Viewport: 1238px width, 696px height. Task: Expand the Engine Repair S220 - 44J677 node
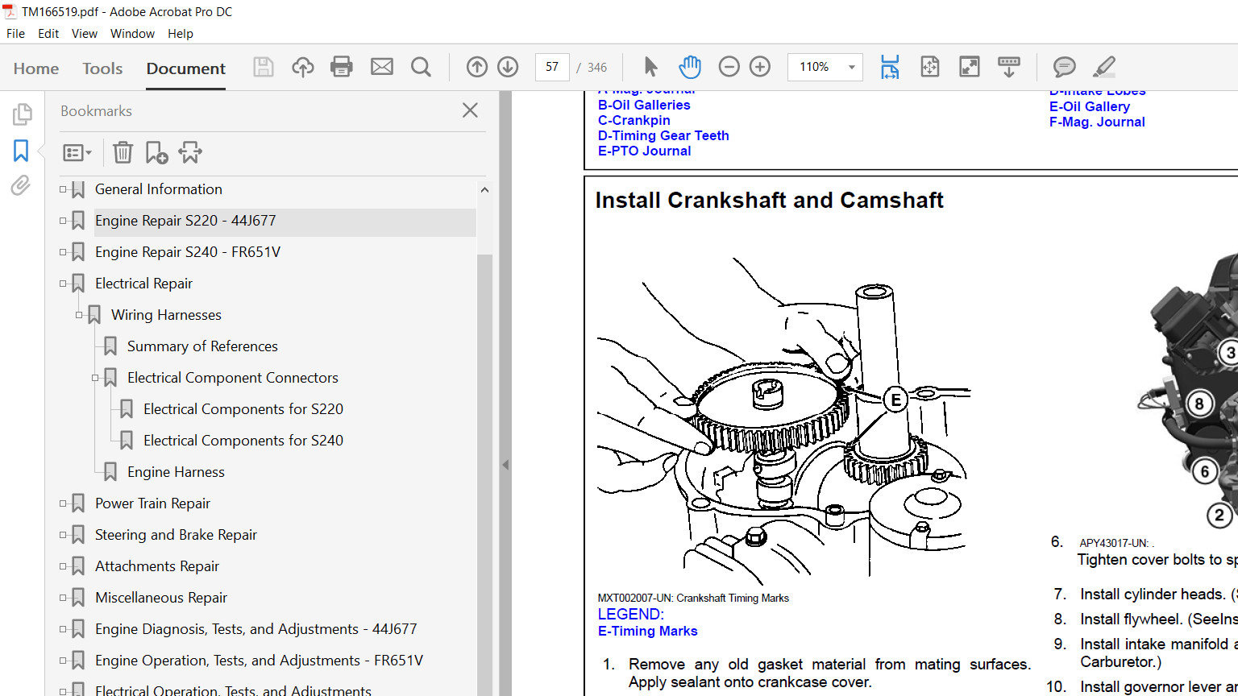pyautogui.click(x=63, y=221)
